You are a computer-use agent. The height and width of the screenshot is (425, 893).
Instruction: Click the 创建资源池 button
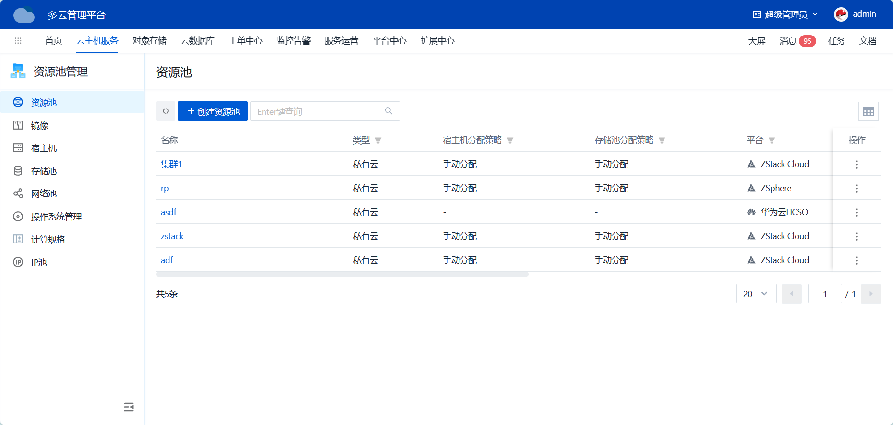213,111
